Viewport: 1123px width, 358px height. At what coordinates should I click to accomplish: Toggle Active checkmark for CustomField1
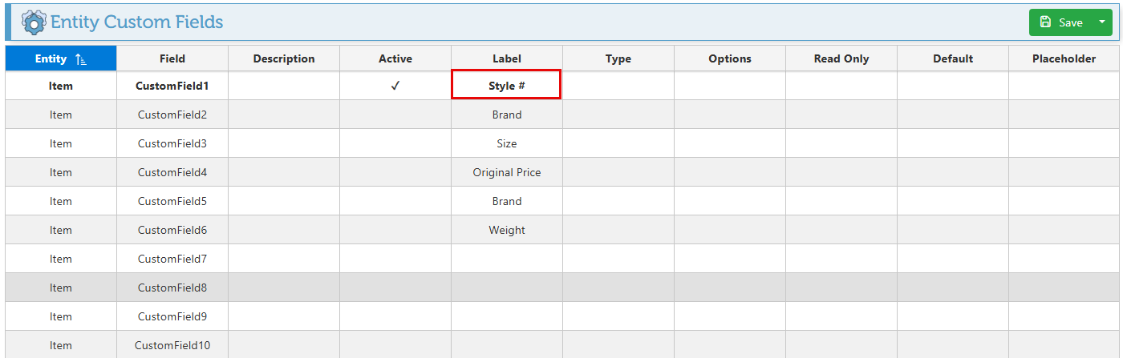395,86
